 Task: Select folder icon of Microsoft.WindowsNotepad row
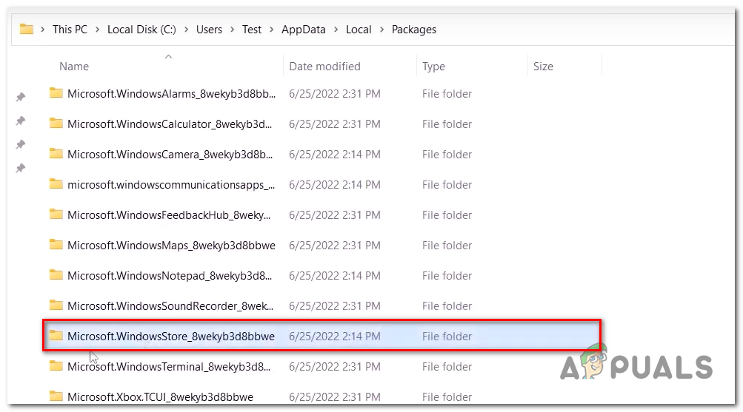56,275
